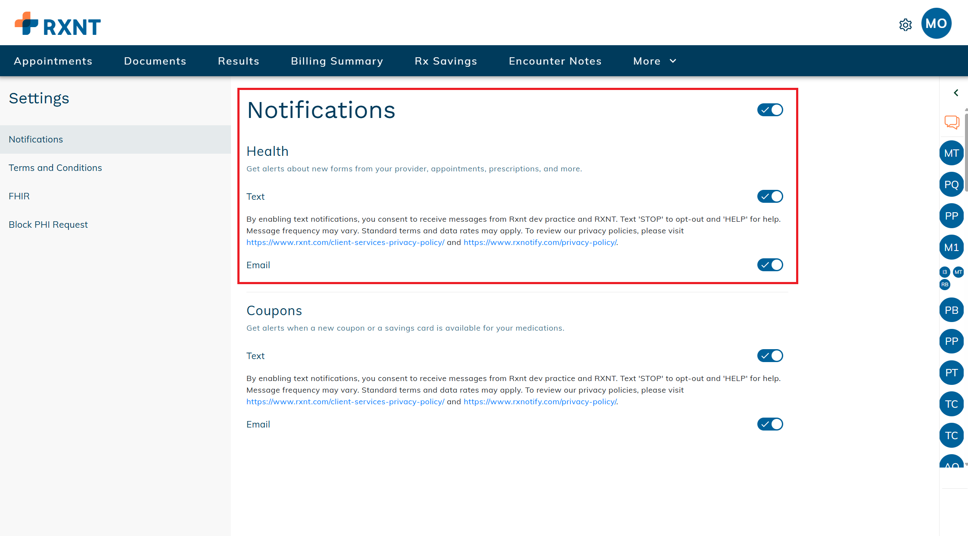Turn off Health Text notifications
This screenshot has height=536, width=968.
pyautogui.click(x=770, y=196)
